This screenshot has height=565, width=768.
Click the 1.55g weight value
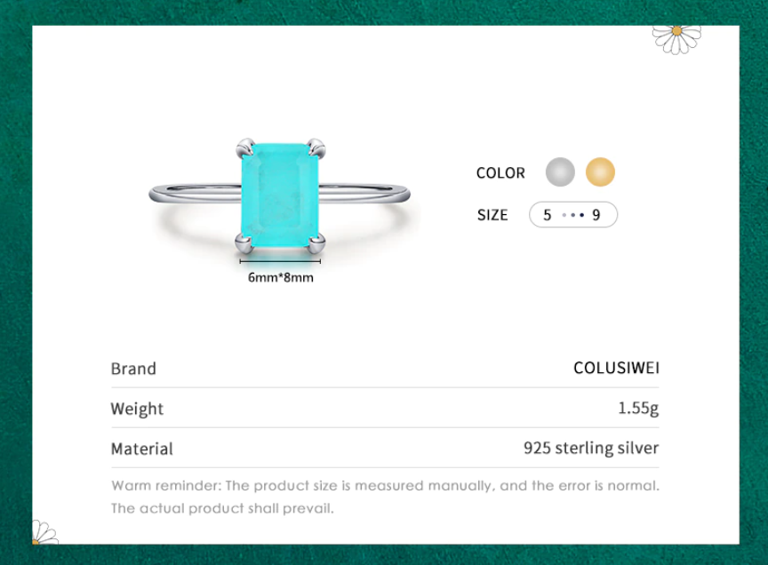(638, 408)
